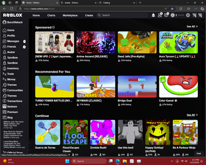The width and height of the screenshot is (206, 165).
Task: Click the Sponsored info icon
Action: pyautogui.click(x=54, y=27)
